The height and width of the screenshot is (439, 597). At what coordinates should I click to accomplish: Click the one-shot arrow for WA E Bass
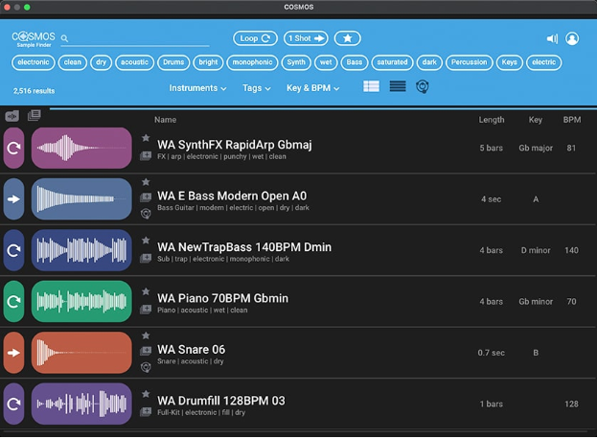point(13,199)
